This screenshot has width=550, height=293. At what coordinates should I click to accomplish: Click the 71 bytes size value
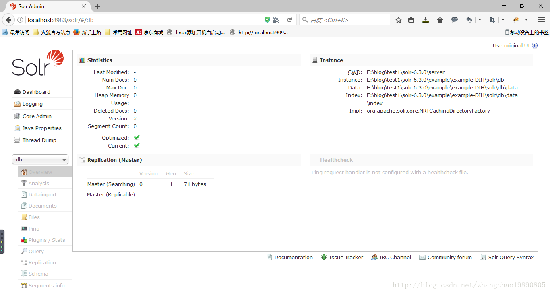(x=195, y=184)
